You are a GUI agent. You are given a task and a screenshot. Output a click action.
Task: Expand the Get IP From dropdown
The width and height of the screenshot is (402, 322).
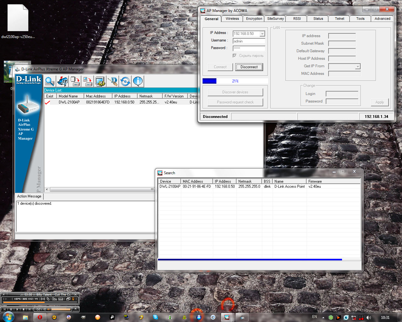tap(357, 66)
